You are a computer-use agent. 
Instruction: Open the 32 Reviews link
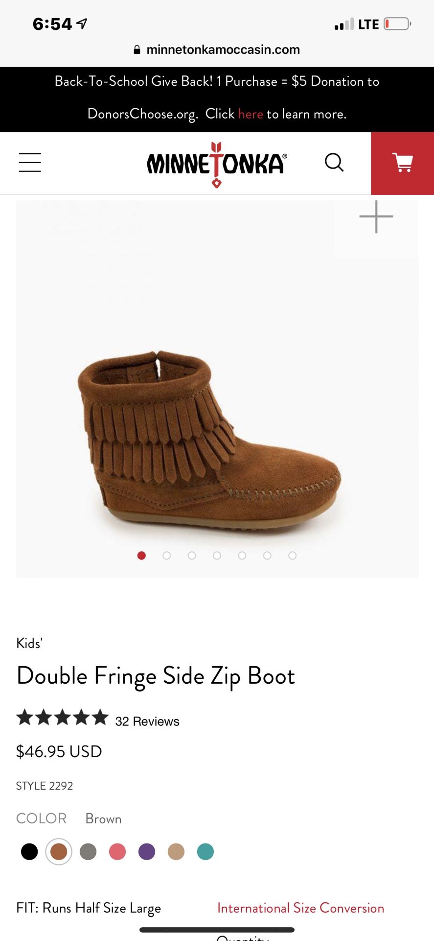pos(147,721)
